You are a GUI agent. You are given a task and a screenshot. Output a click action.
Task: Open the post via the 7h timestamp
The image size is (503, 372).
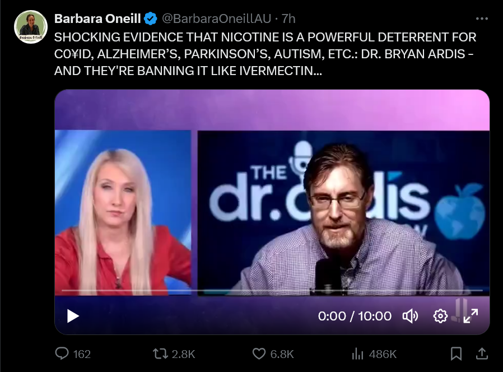[x=288, y=18]
